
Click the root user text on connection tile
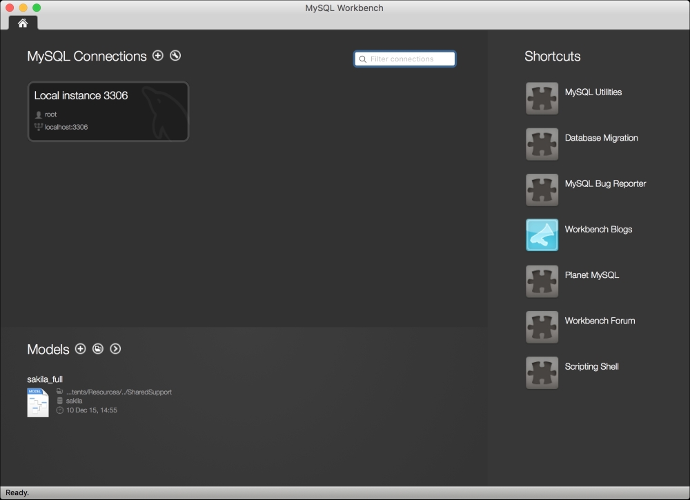pyautogui.click(x=50, y=114)
